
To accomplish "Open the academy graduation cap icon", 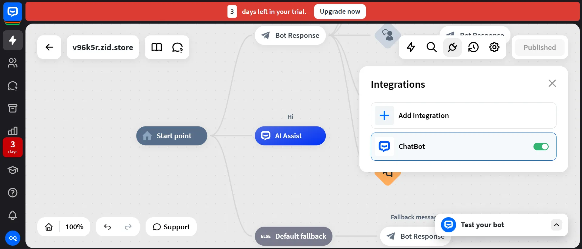I will [x=13, y=170].
